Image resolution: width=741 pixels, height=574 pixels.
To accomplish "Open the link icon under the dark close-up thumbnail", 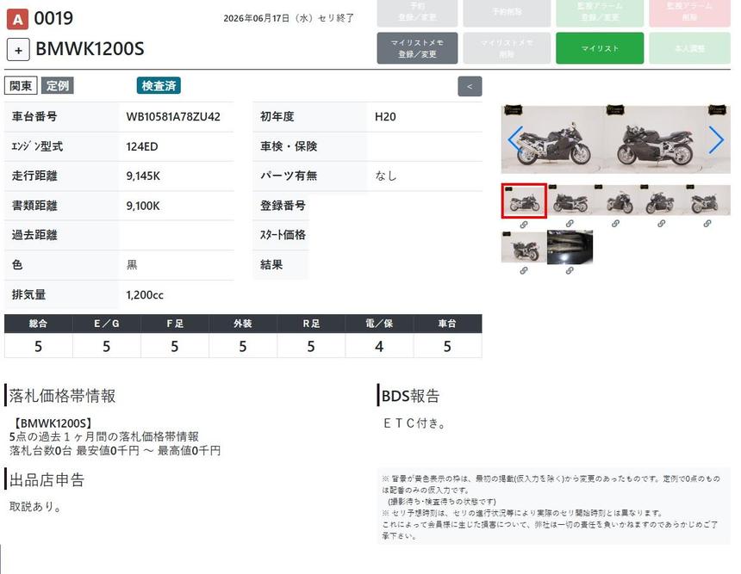I will (x=570, y=270).
